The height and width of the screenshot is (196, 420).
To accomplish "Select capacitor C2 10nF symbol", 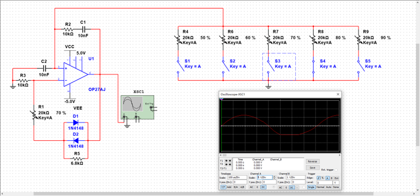I will [44, 68].
